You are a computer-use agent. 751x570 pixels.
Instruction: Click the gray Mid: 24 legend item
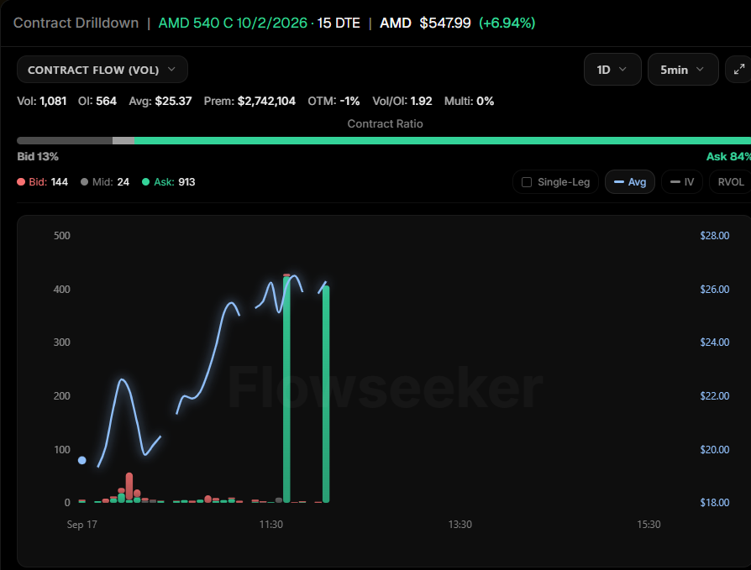pyautogui.click(x=105, y=182)
